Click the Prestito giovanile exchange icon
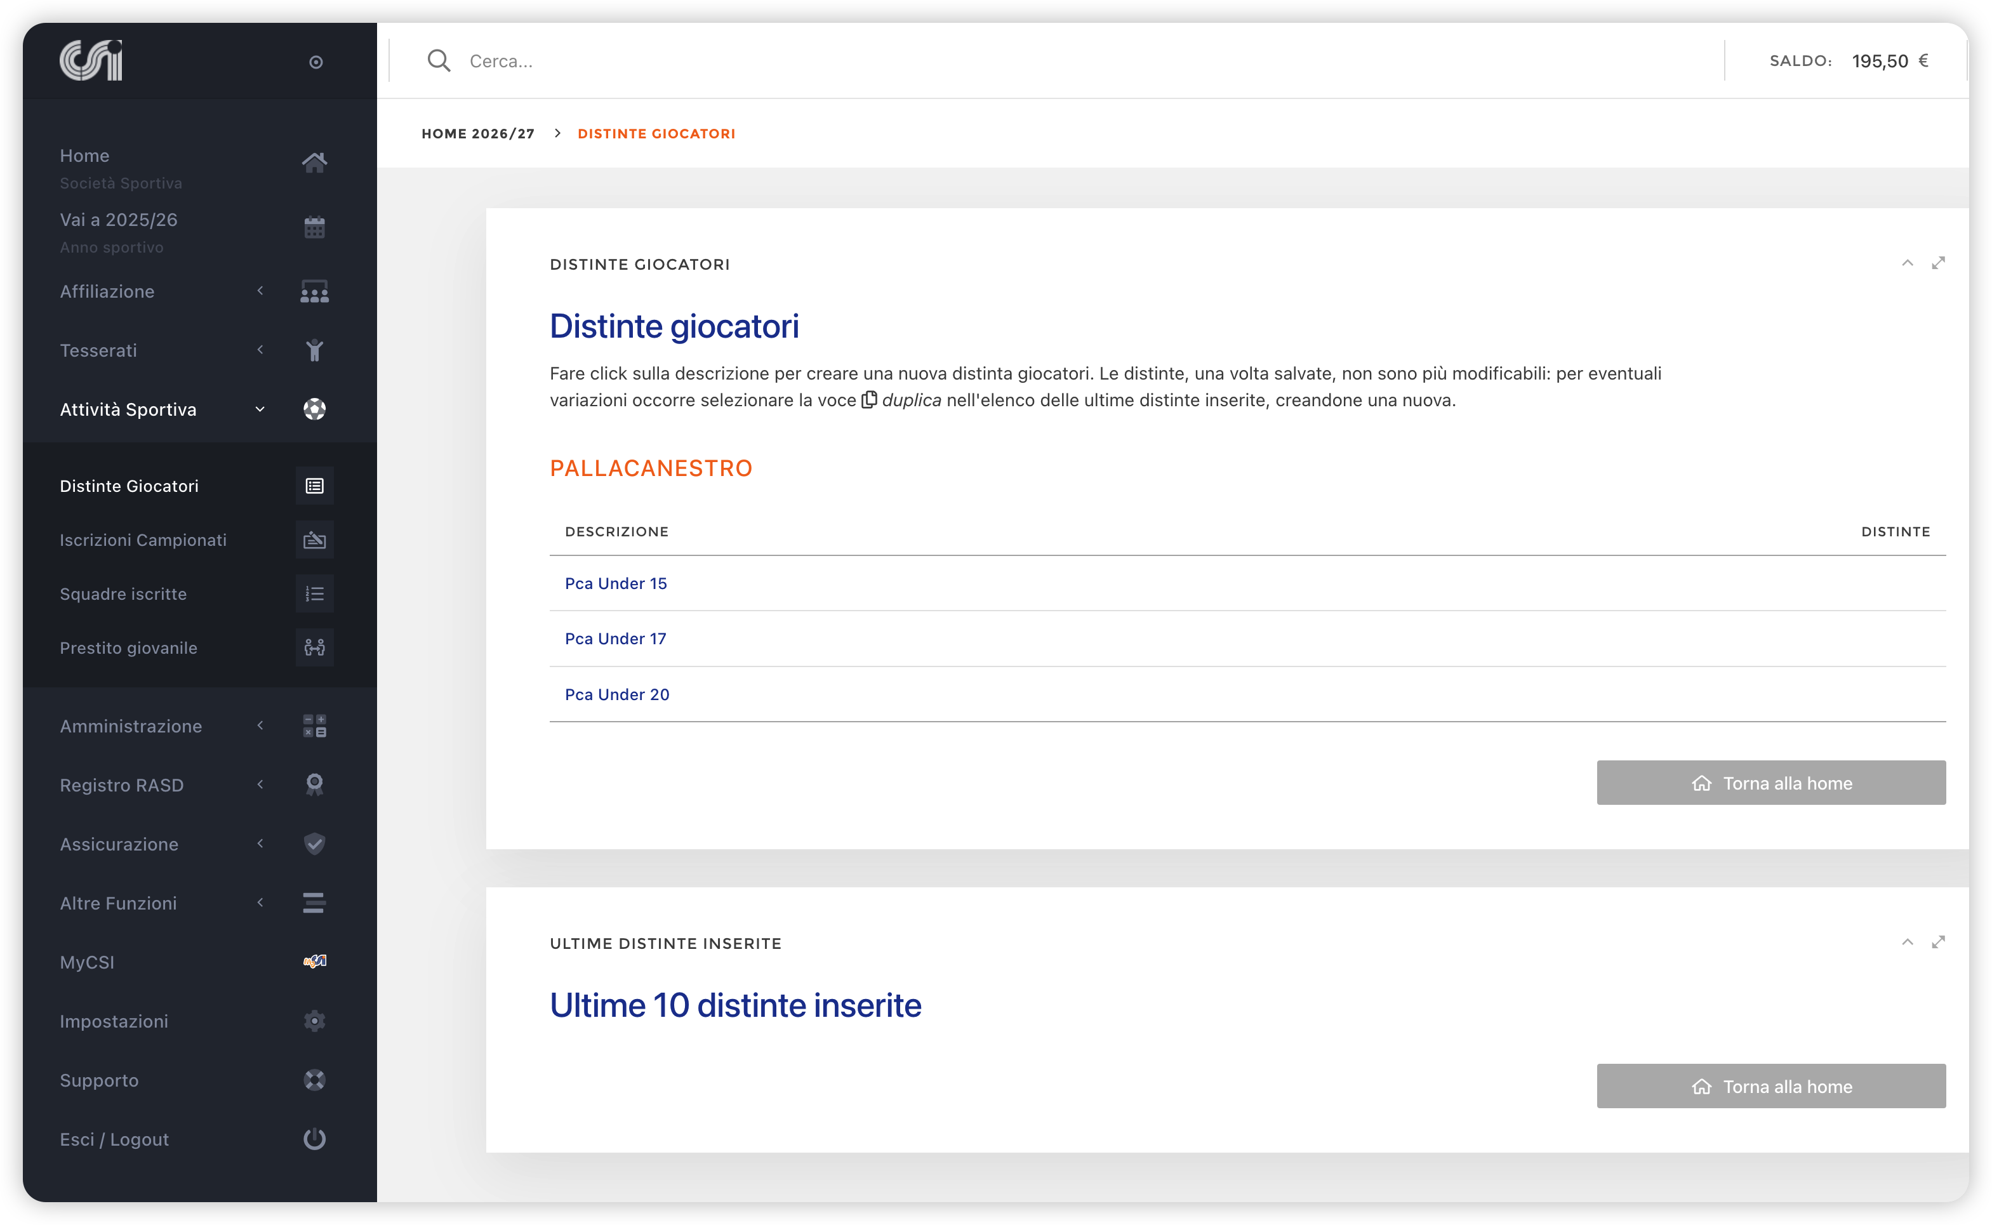The height and width of the screenshot is (1225, 1992). click(314, 647)
